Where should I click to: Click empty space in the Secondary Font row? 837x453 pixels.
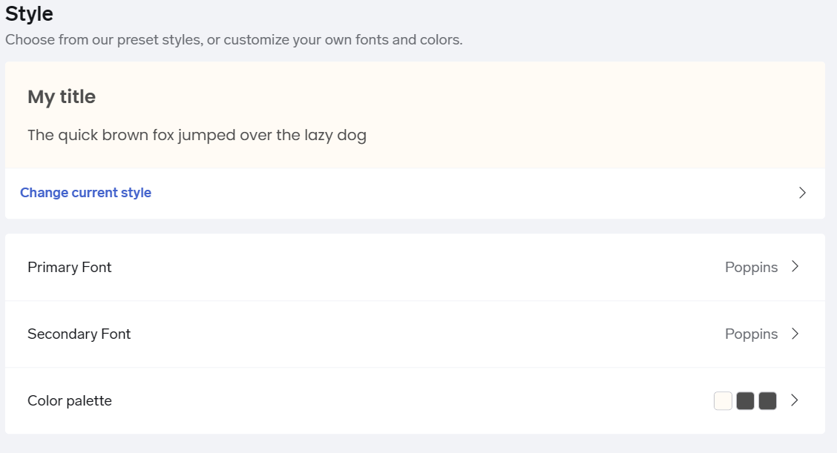coord(416,334)
